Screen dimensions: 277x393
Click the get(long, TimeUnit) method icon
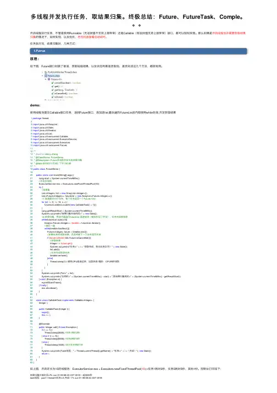[x=53, y=90]
